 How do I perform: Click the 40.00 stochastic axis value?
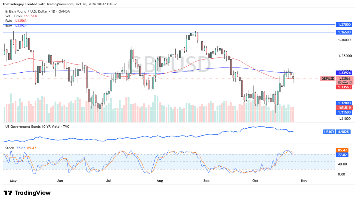(x=342, y=164)
